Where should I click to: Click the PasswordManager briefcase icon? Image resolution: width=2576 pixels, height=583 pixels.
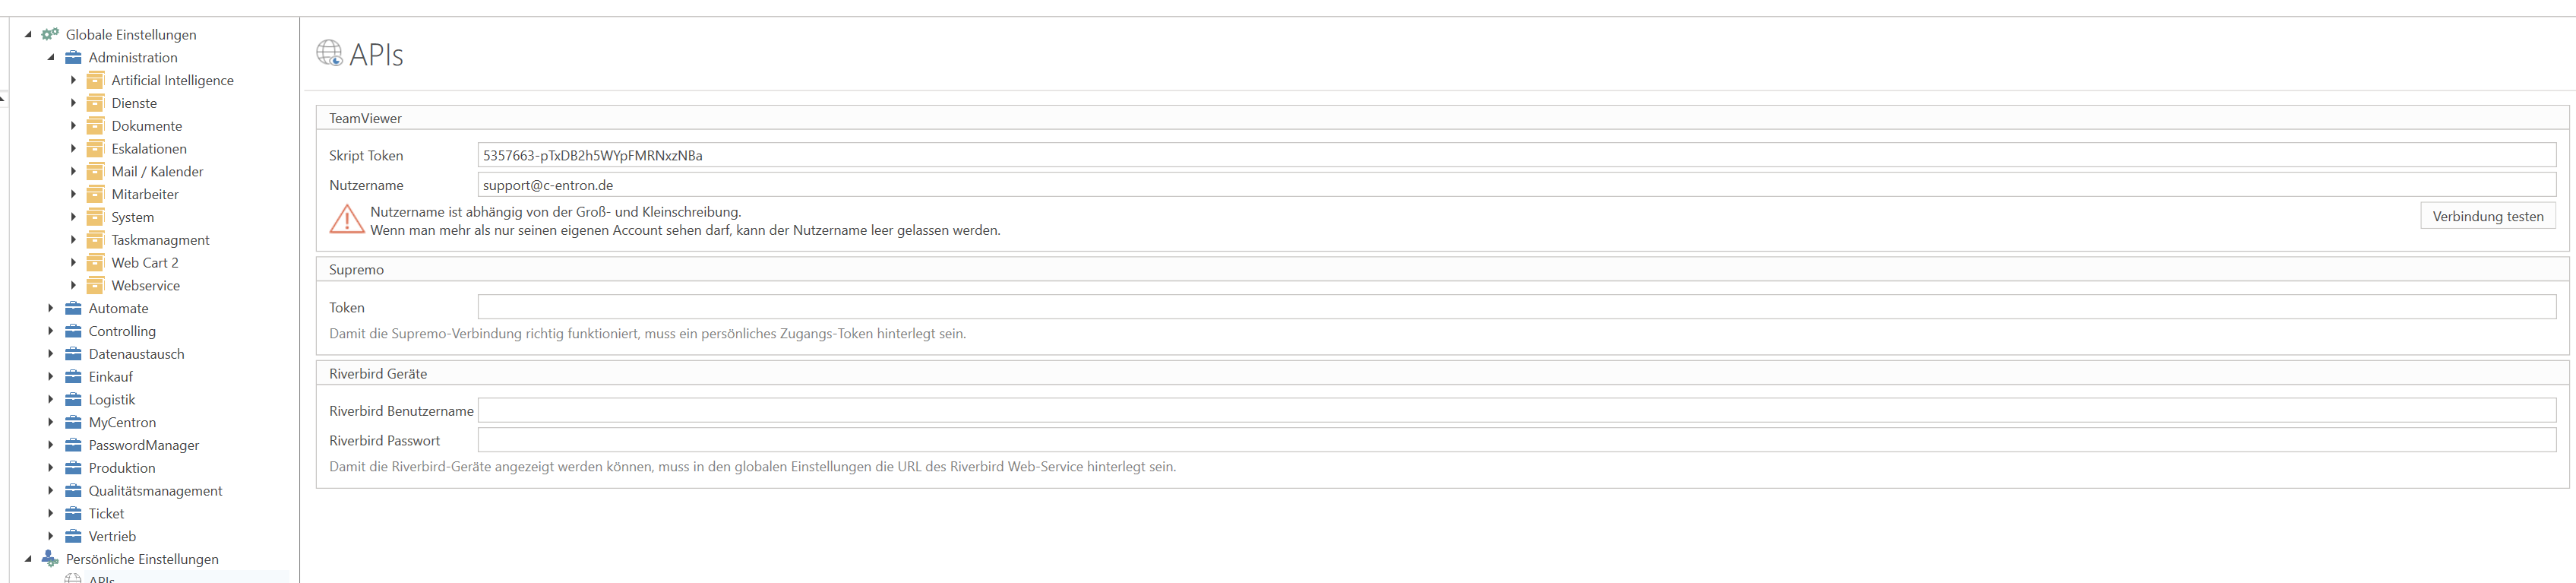click(73, 445)
